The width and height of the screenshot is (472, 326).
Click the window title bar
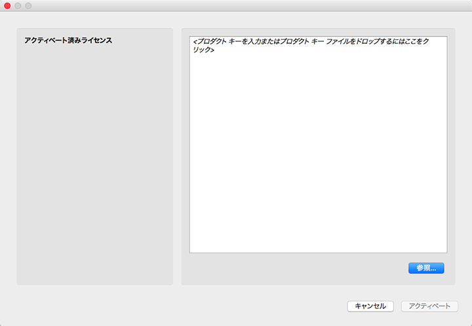tap(236, 6)
